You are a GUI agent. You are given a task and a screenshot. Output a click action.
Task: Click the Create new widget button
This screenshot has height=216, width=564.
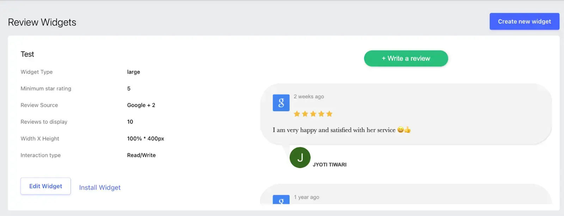point(525,22)
